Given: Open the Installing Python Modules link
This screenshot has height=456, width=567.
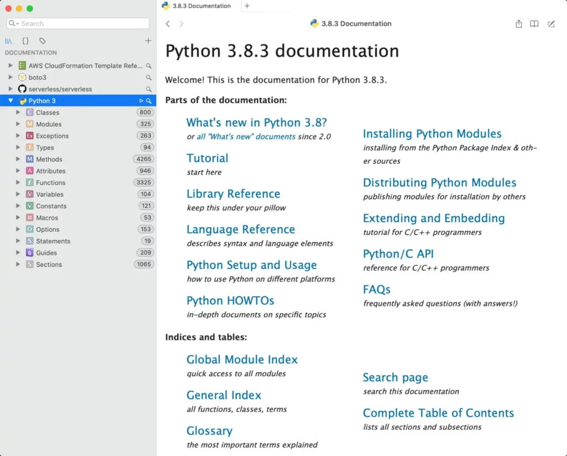Looking at the screenshot, I should point(432,134).
